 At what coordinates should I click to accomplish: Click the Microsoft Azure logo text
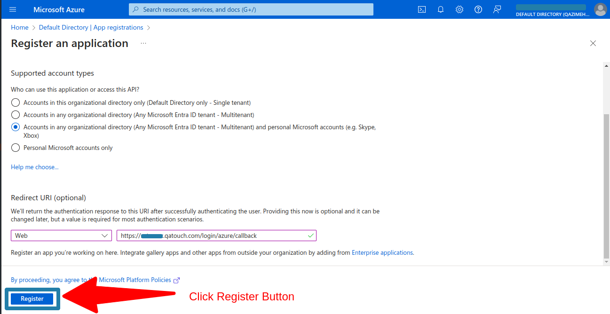(x=59, y=9)
